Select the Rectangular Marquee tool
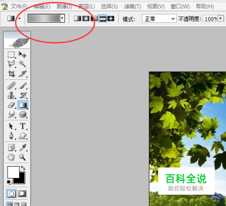226x206 pixels. [x=11, y=54]
